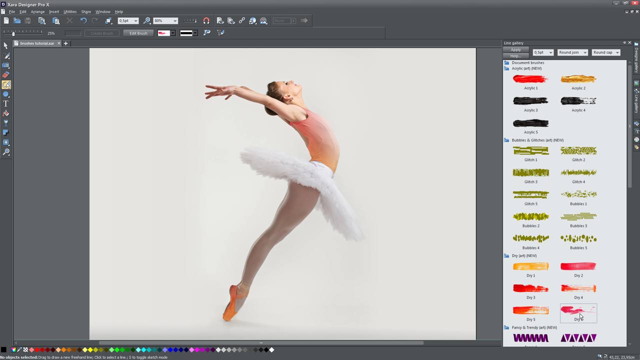
Task: Select the Dry 1 orange brush
Action: coord(530,266)
